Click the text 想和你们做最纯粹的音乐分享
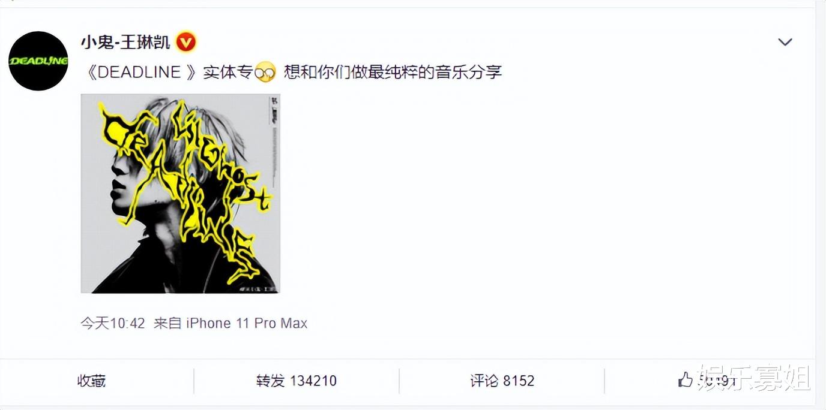826x410 pixels. point(393,73)
